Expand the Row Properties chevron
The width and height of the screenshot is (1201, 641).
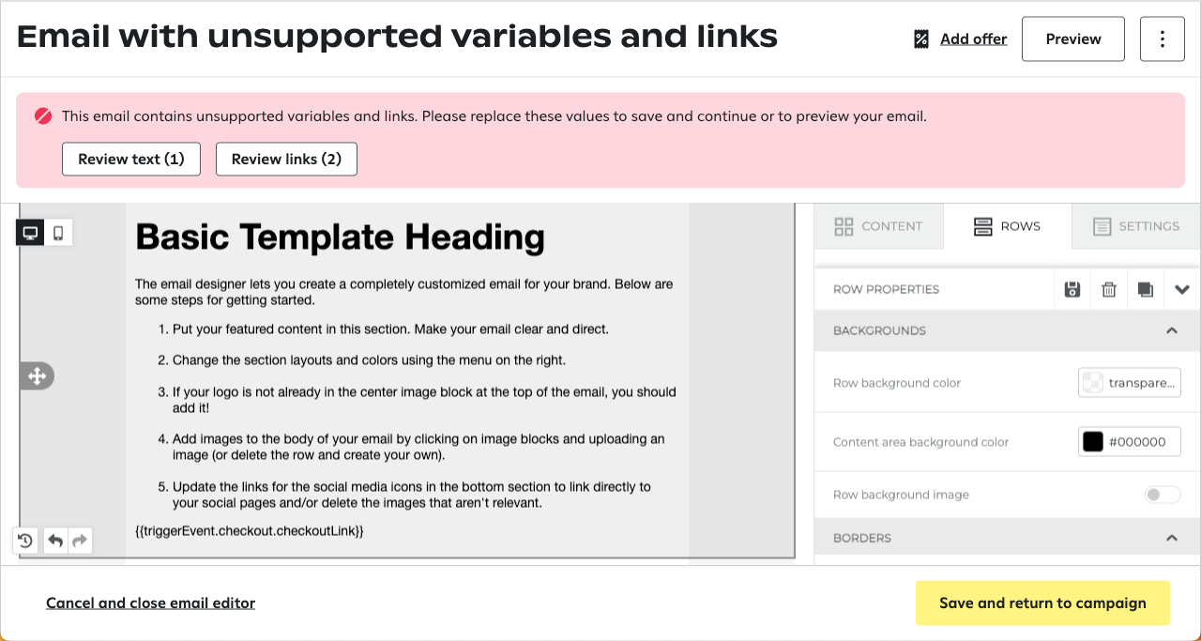click(x=1182, y=289)
